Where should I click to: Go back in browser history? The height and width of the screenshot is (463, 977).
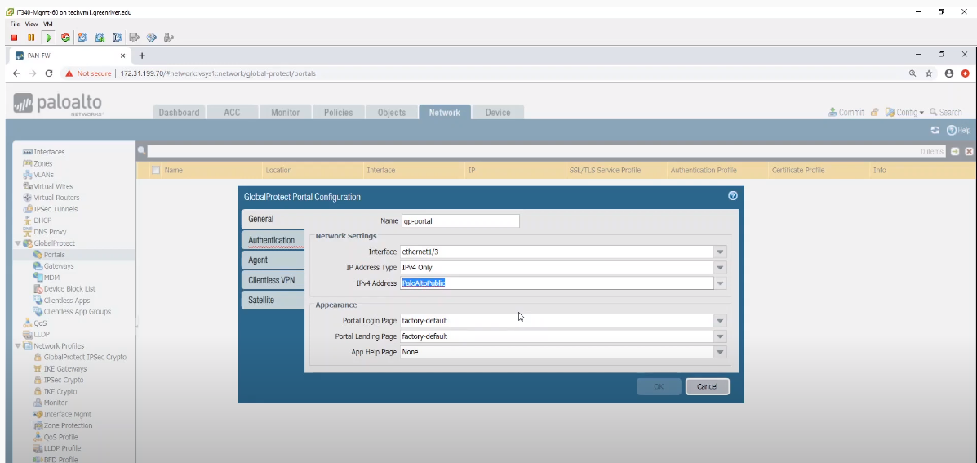pos(17,73)
